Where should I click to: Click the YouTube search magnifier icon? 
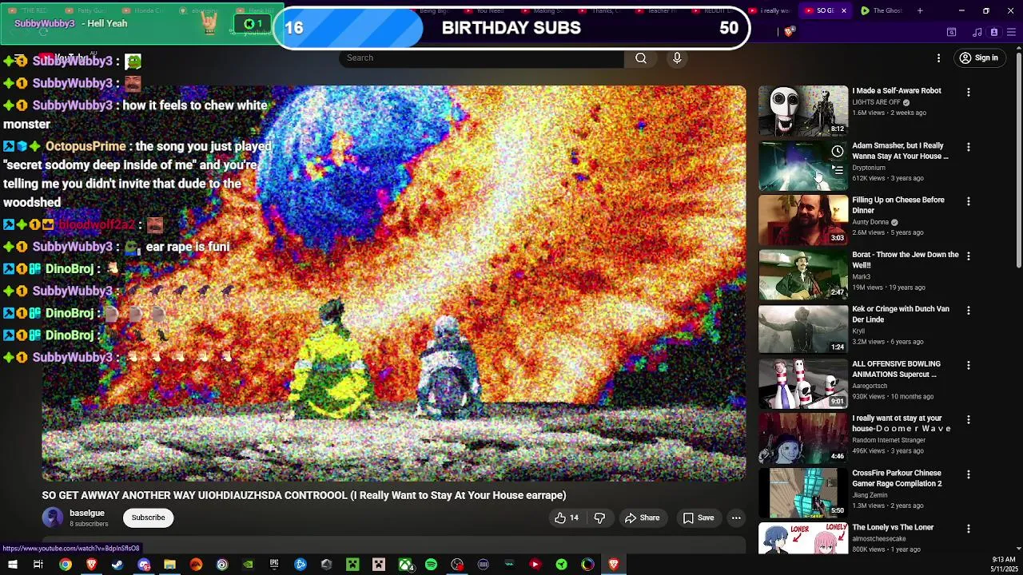(641, 57)
